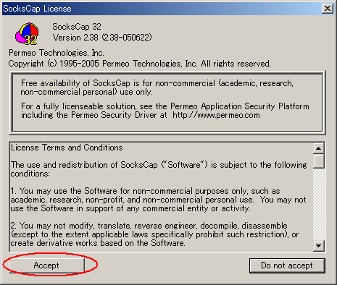Click the license scrollbar up arrow
The height and width of the screenshot is (285, 337).
click(319, 148)
